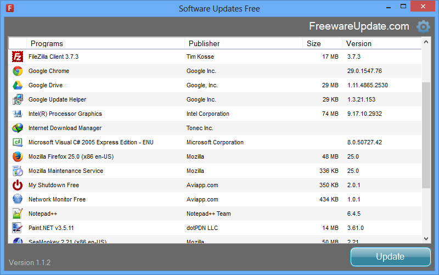Image resolution: width=439 pixels, height=275 pixels.
Task: Select the Google Chrome program name
Action: [49, 71]
